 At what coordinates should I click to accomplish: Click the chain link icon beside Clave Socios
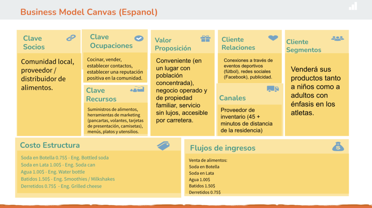click(71, 38)
